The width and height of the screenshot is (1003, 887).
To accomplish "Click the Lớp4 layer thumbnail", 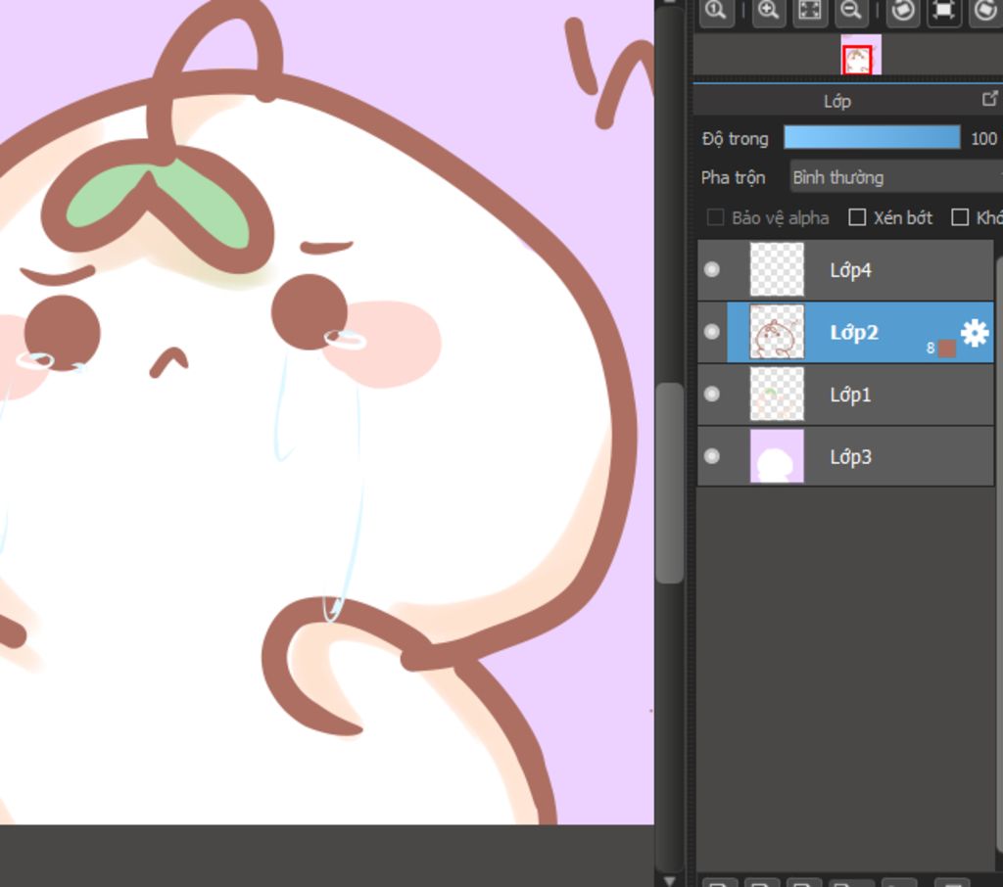I will pyautogui.click(x=777, y=269).
